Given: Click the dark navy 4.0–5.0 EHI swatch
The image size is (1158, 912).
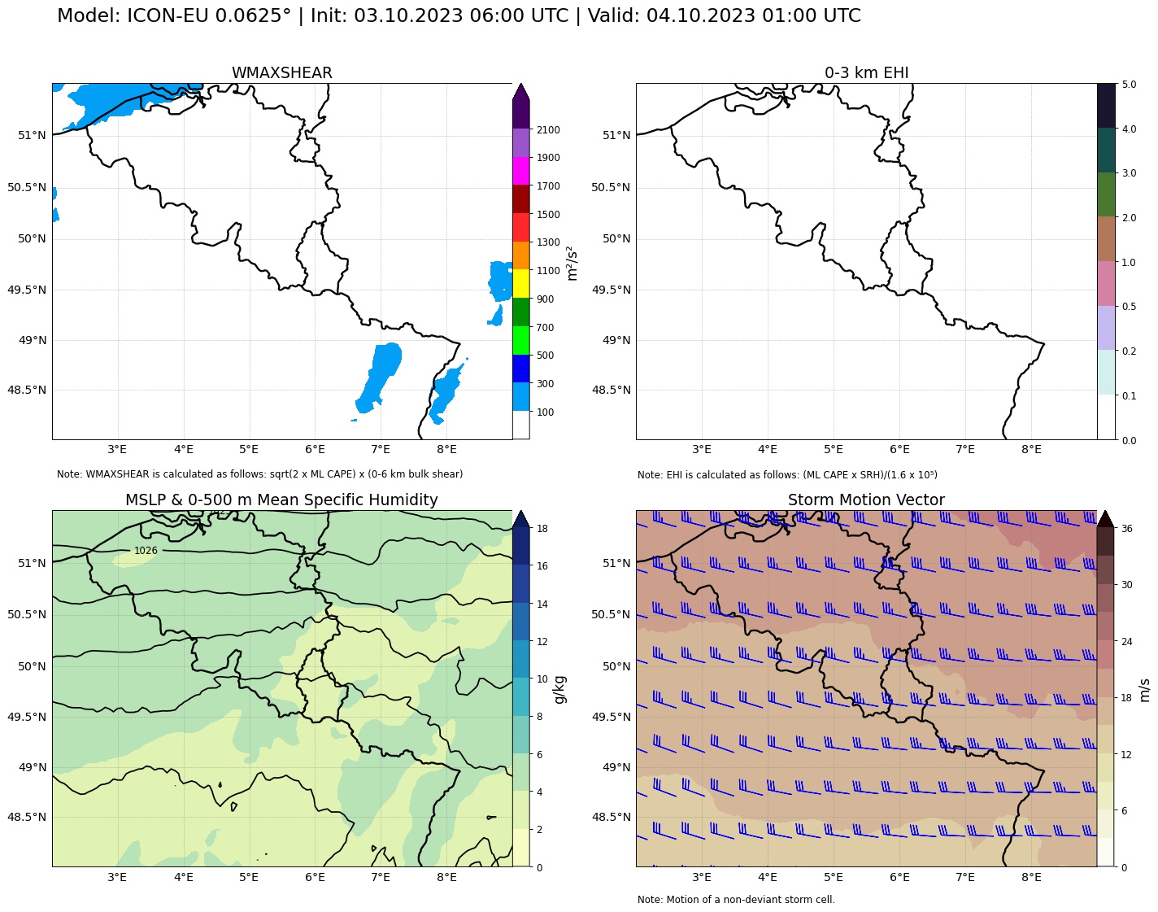Looking at the screenshot, I should click(1106, 106).
